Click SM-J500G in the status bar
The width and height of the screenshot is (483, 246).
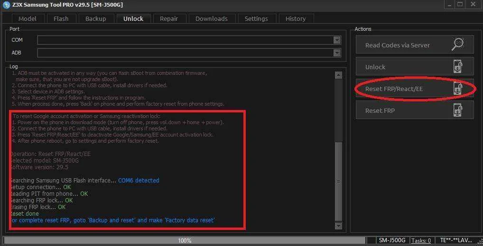(x=392, y=240)
